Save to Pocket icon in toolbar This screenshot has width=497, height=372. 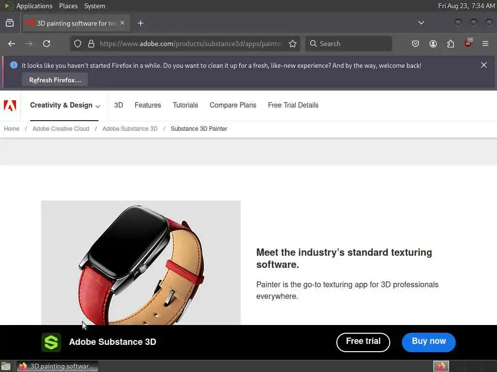[415, 44]
